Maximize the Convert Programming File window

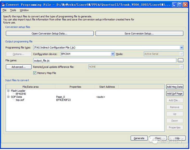180,5
